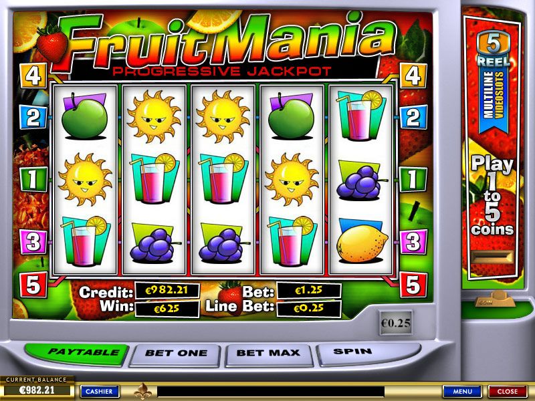Click the Bet Max button

coord(269,355)
